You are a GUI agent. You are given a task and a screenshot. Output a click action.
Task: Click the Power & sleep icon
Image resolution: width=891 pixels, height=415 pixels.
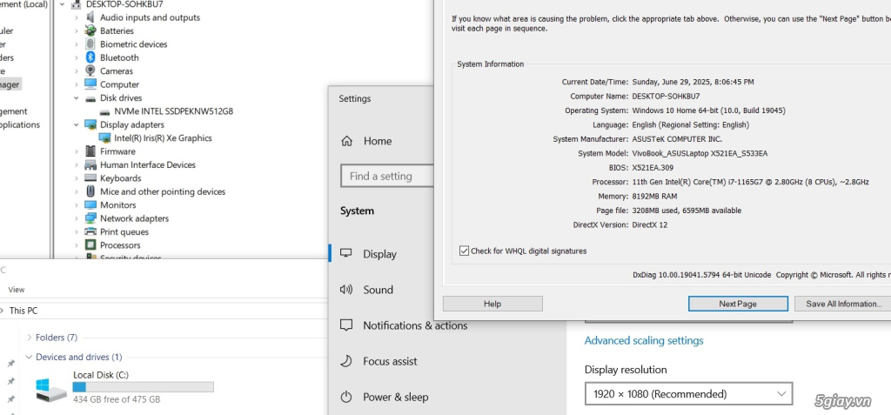click(x=346, y=397)
